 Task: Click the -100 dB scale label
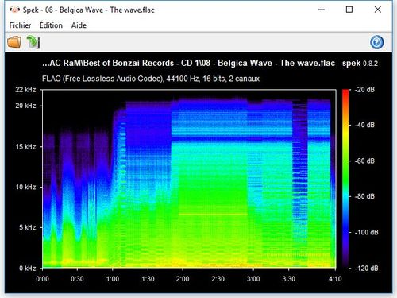point(366,232)
